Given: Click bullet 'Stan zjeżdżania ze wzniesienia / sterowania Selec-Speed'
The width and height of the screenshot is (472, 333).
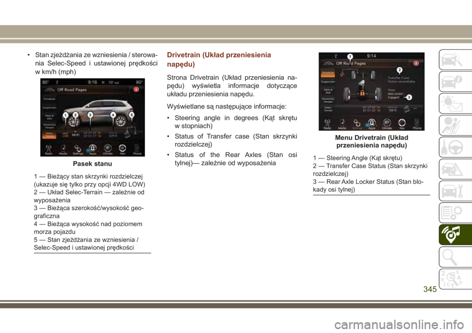Looking at the screenshot, I should coord(96,63).
